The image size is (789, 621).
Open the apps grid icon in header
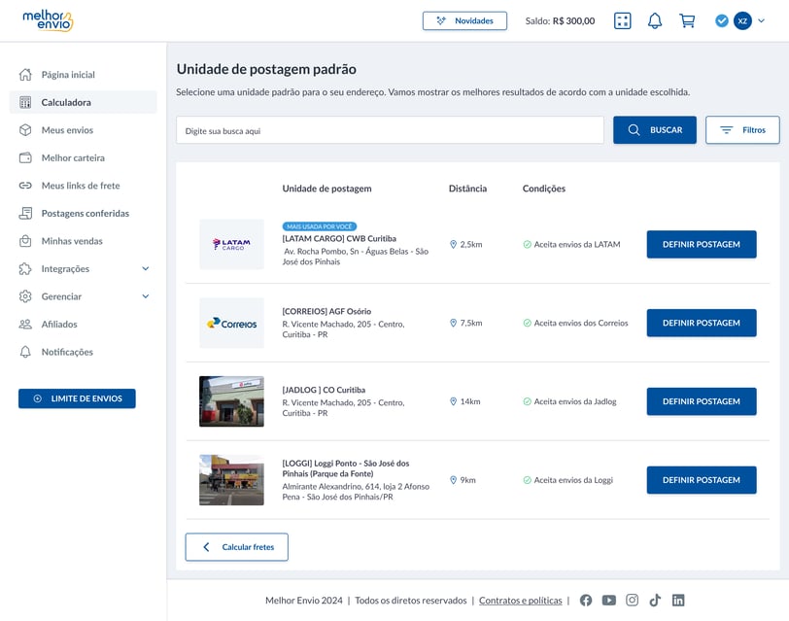click(623, 20)
